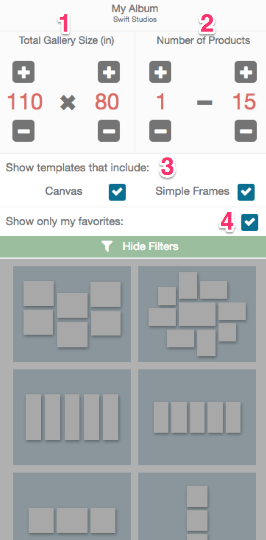Click the My Album title
Screen dimensions: 266x540
pyautogui.click(x=135, y=8)
